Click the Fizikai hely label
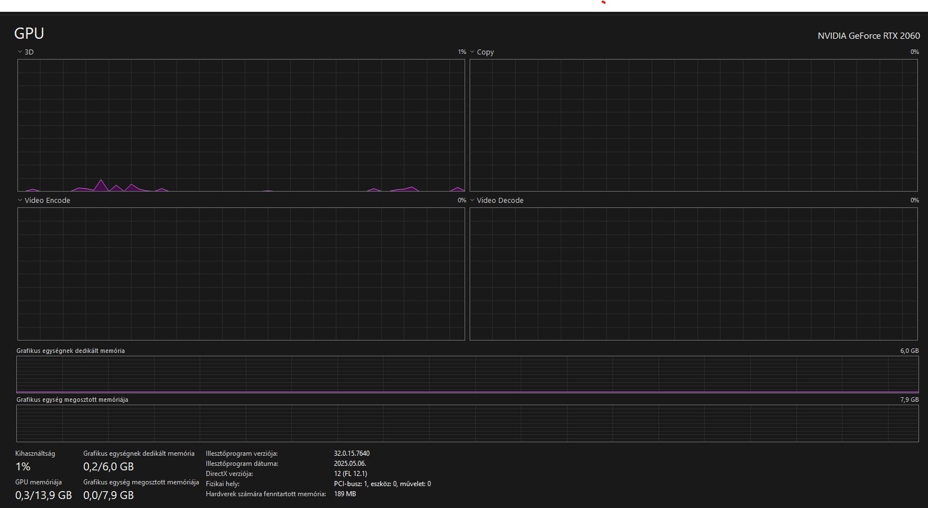Image resolution: width=928 pixels, height=508 pixels. (223, 484)
